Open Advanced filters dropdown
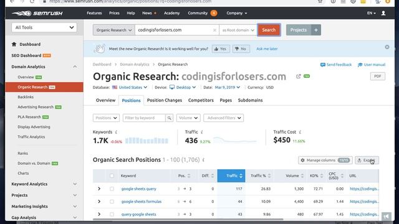399x224 pixels. click(223, 118)
